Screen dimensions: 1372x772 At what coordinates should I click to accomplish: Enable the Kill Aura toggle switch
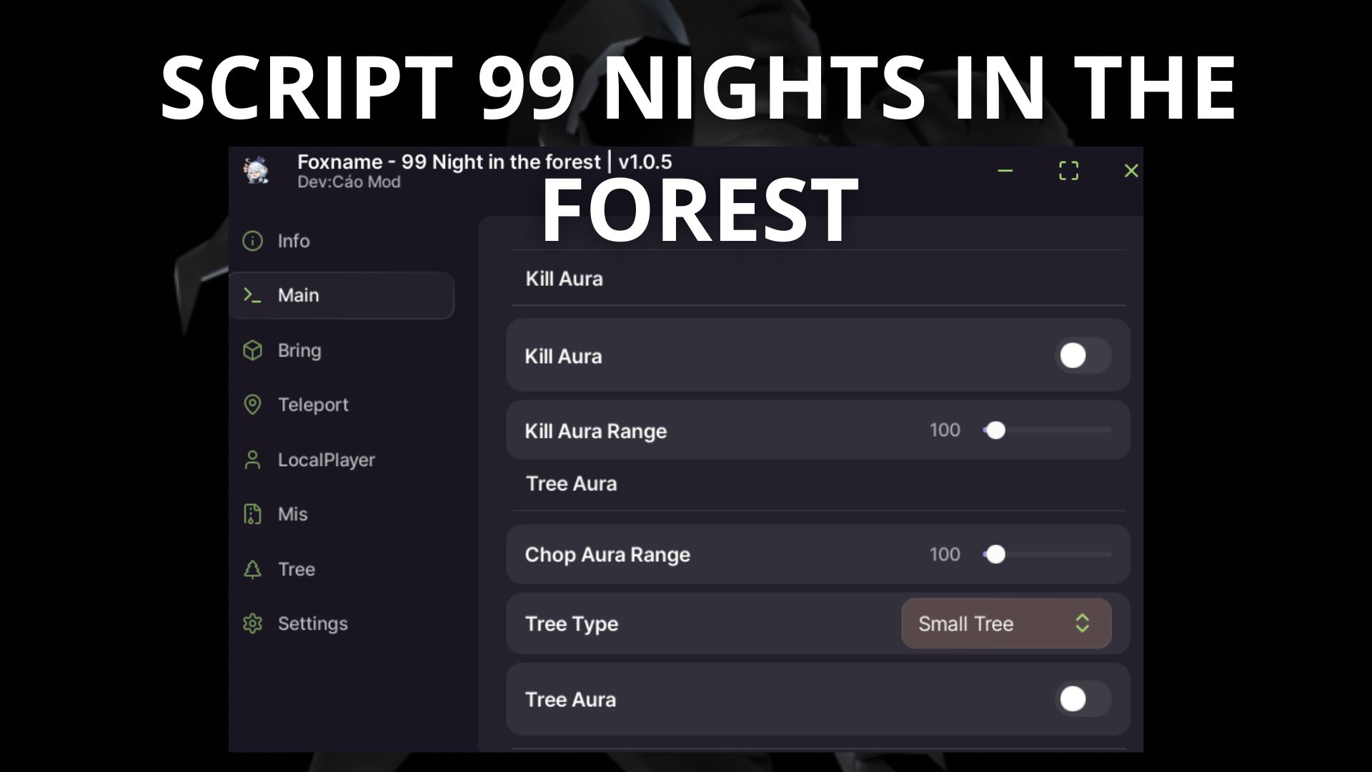1082,355
